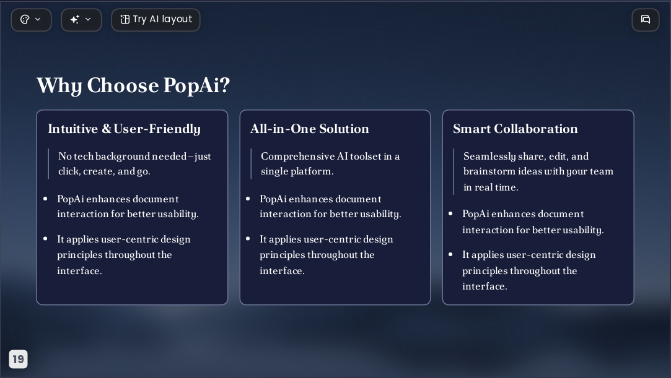
Task: Click the Try AI layout button
Action: pyautogui.click(x=156, y=20)
